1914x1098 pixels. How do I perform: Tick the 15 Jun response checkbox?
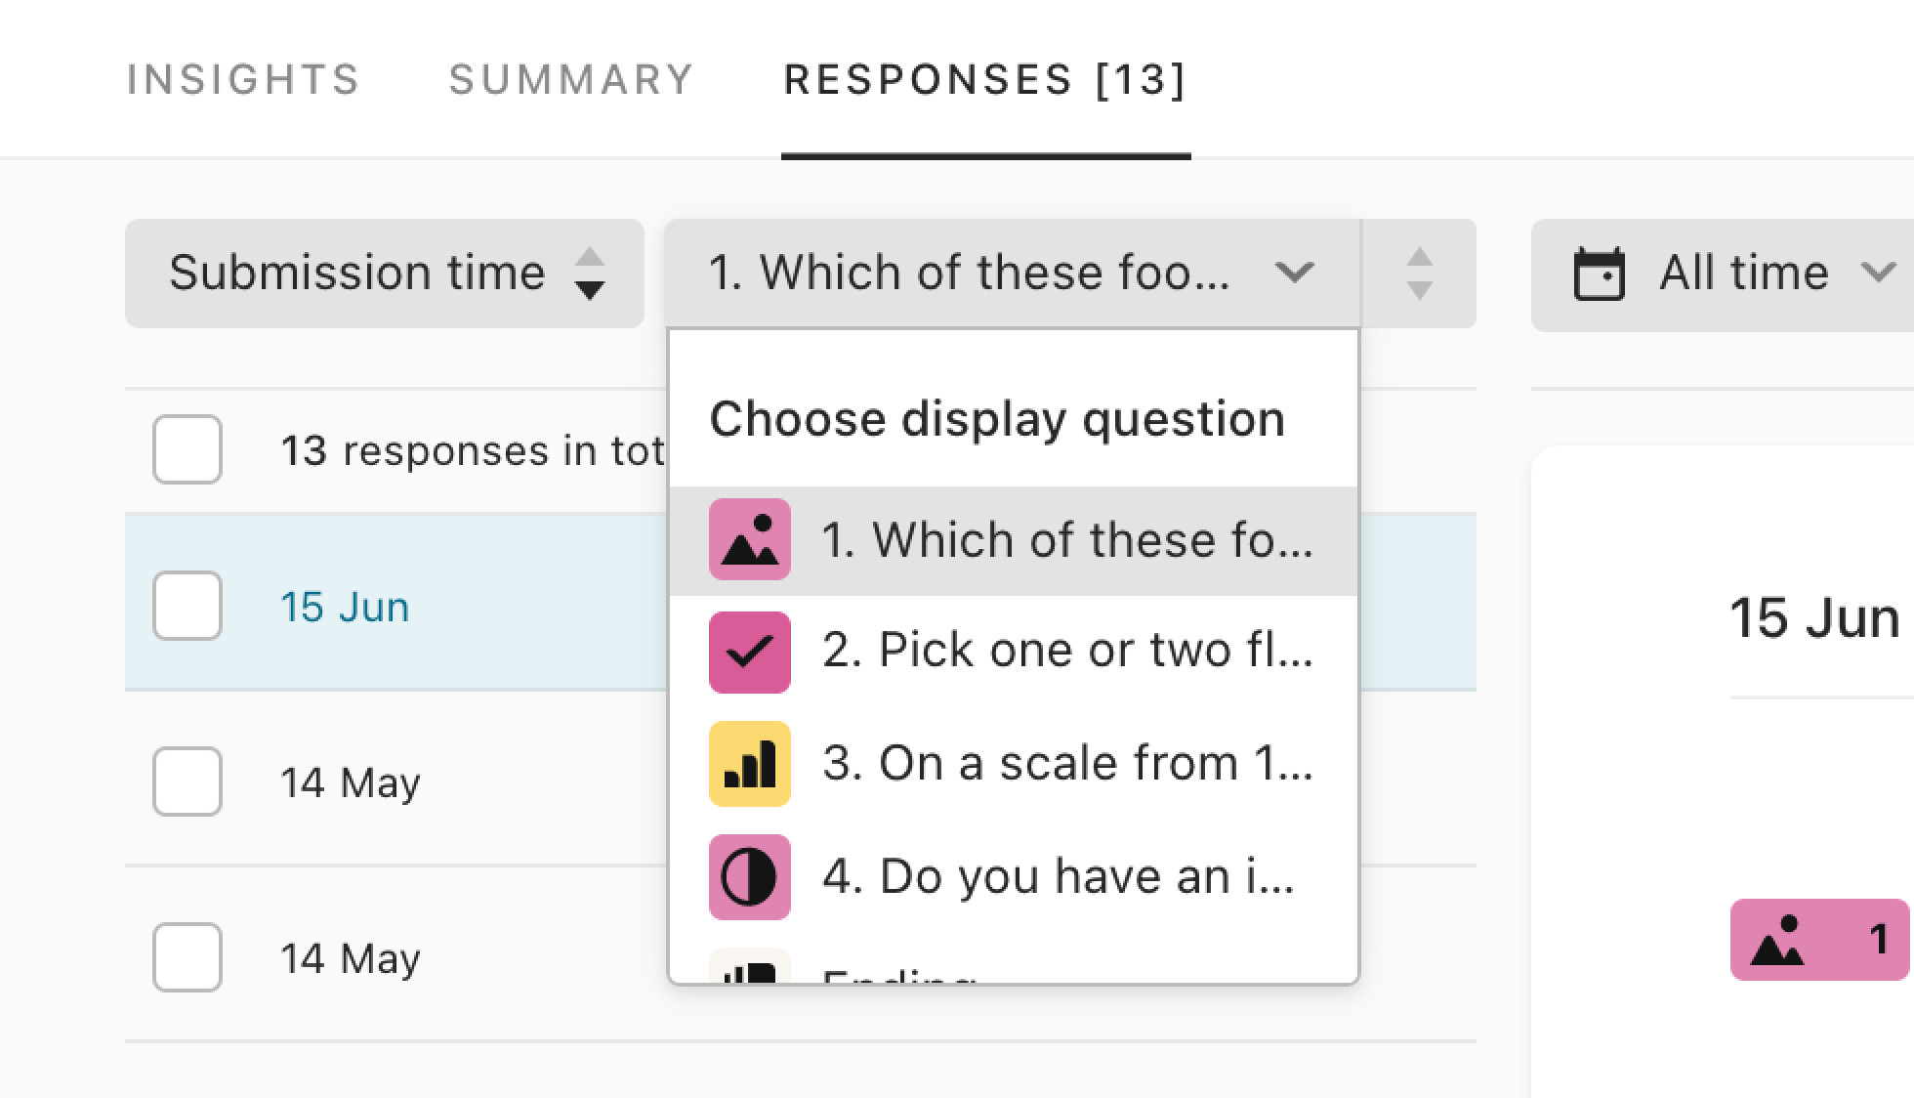coord(187,606)
